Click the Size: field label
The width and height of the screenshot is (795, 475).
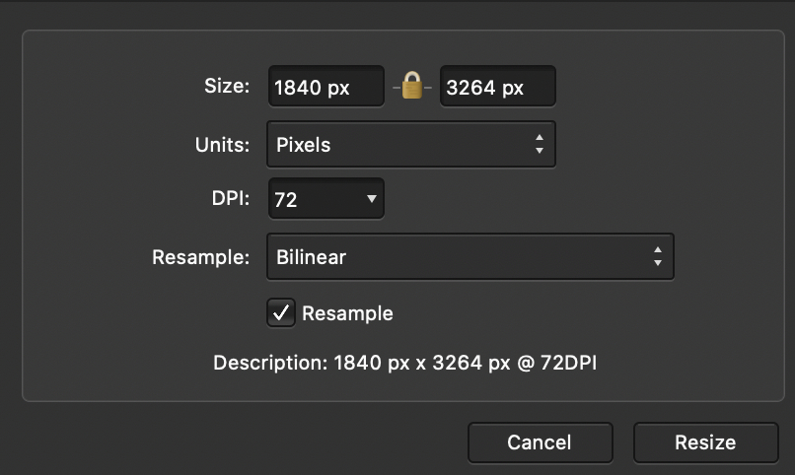(227, 87)
